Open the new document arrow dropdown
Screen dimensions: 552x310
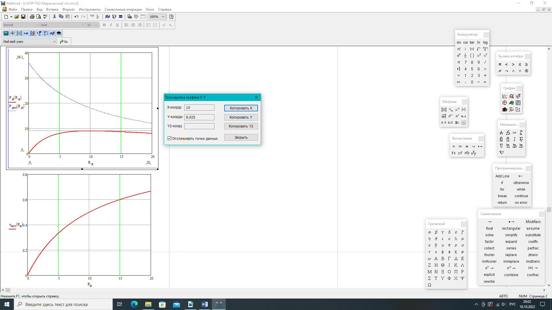click(11, 17)
